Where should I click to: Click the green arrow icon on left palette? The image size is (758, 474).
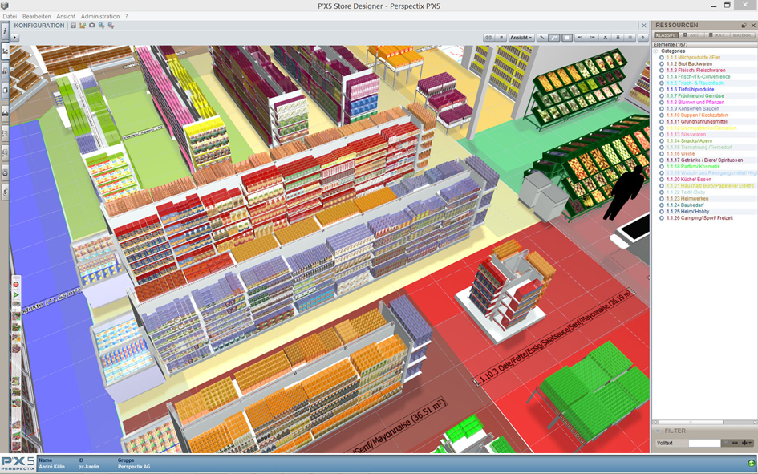pyautogui.click(x=16, y=294)
